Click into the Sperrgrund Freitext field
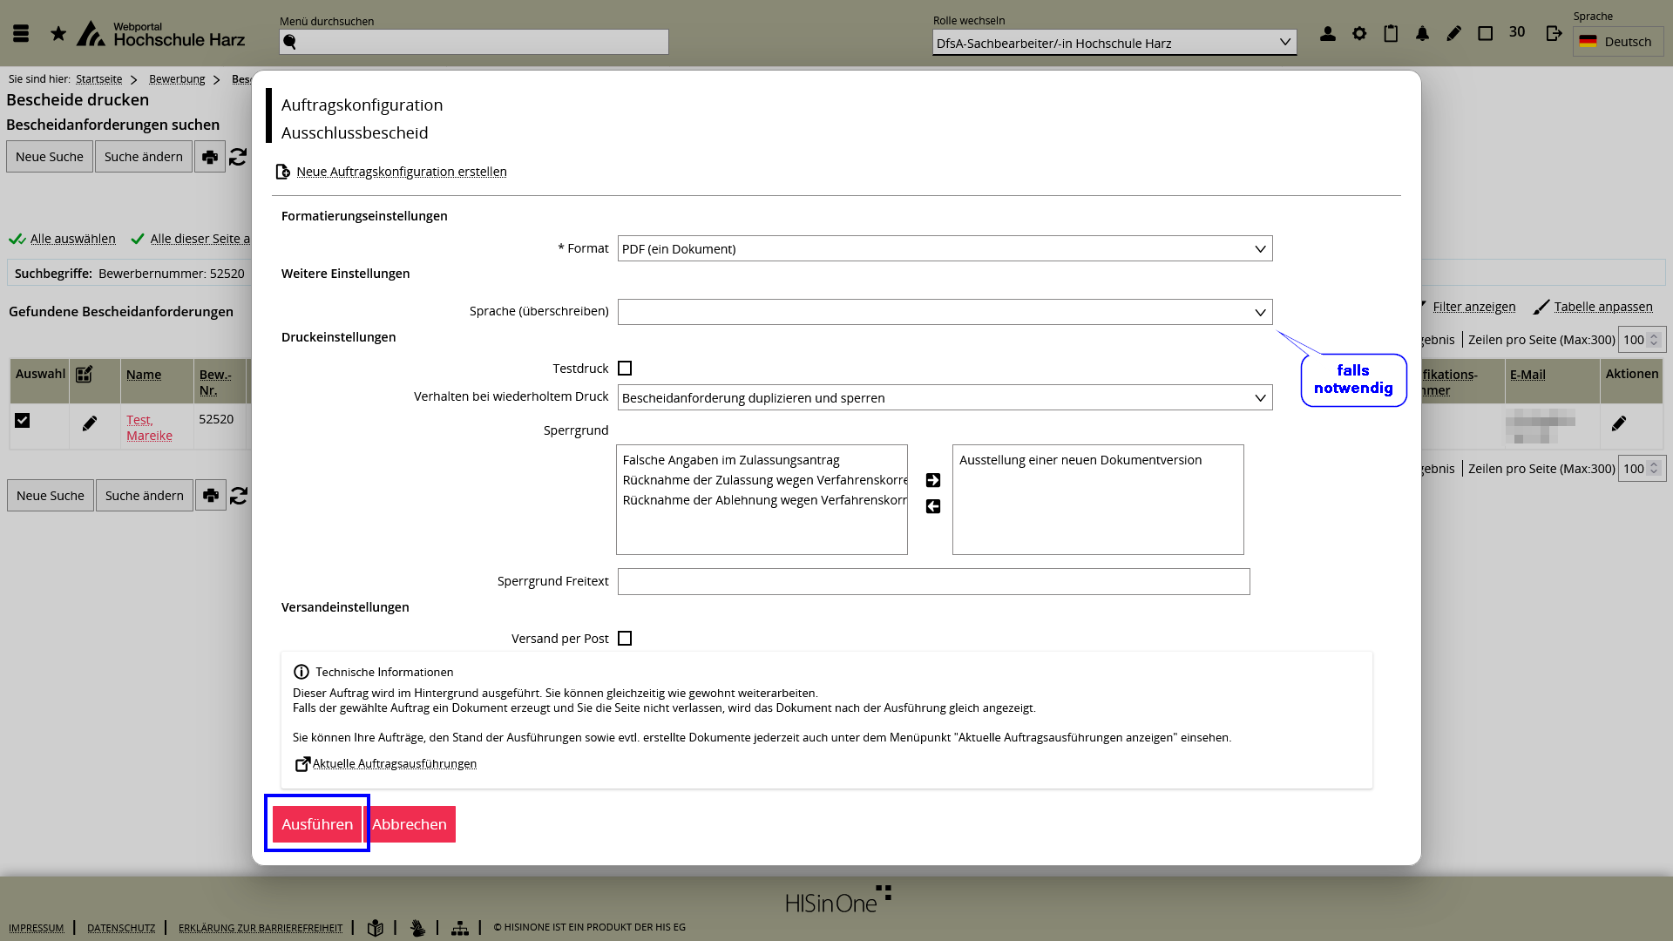1673x941 pixels. [x=933, y=582]
